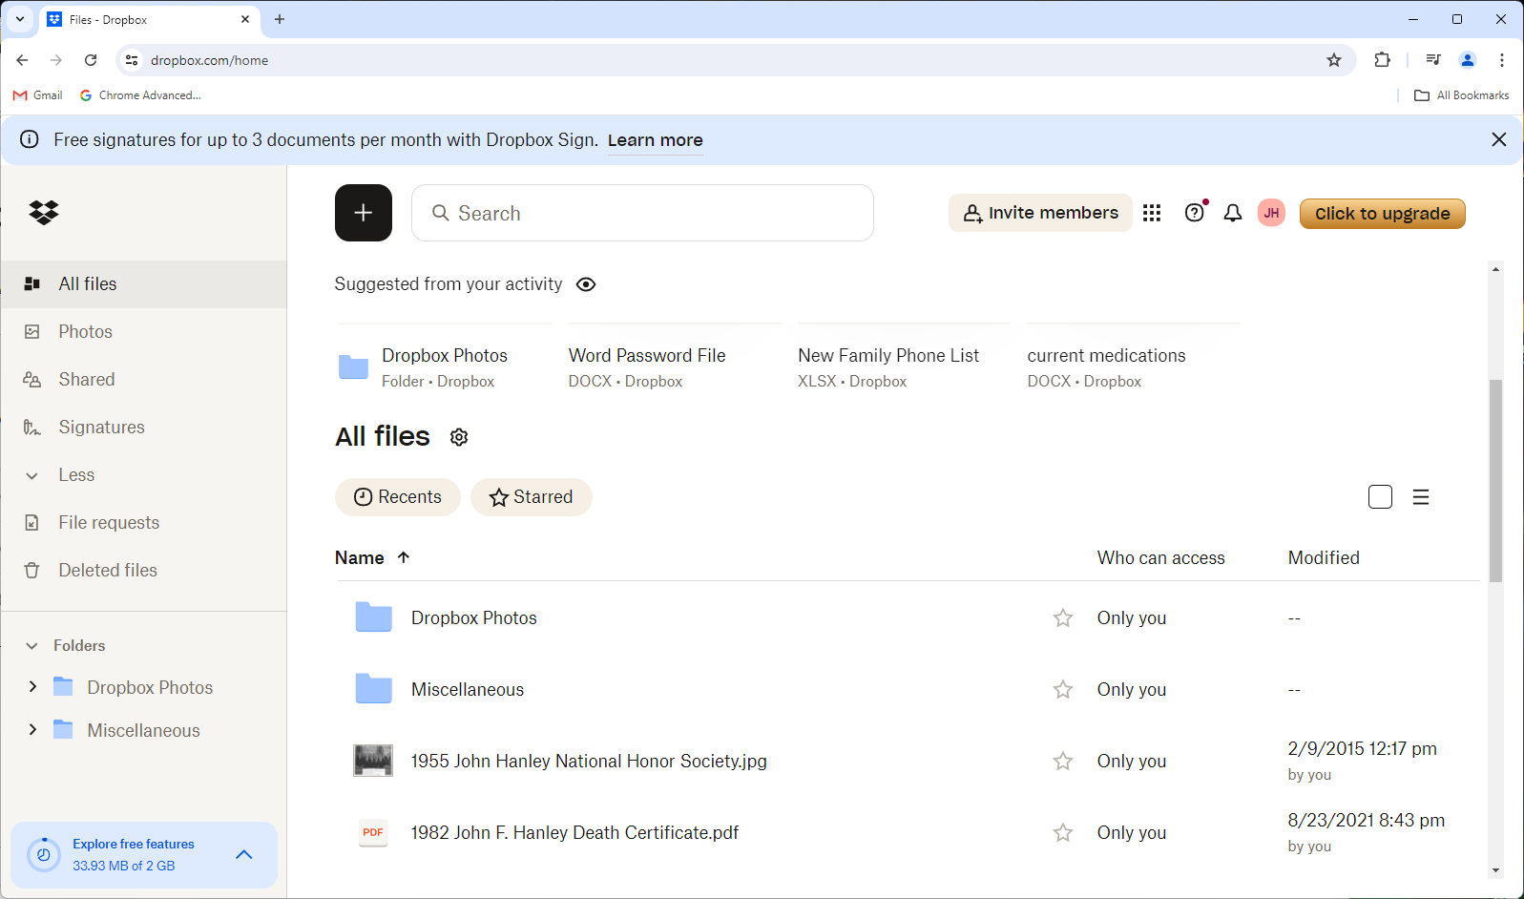Screen dimensions: 1524x899
Task: Switch view using the list layout icon
Action: pyautogui.click(x=1421, y=497)
